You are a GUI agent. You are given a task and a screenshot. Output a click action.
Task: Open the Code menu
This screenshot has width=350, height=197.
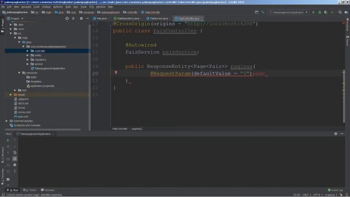pyautogui.click(x=37, y=7)
